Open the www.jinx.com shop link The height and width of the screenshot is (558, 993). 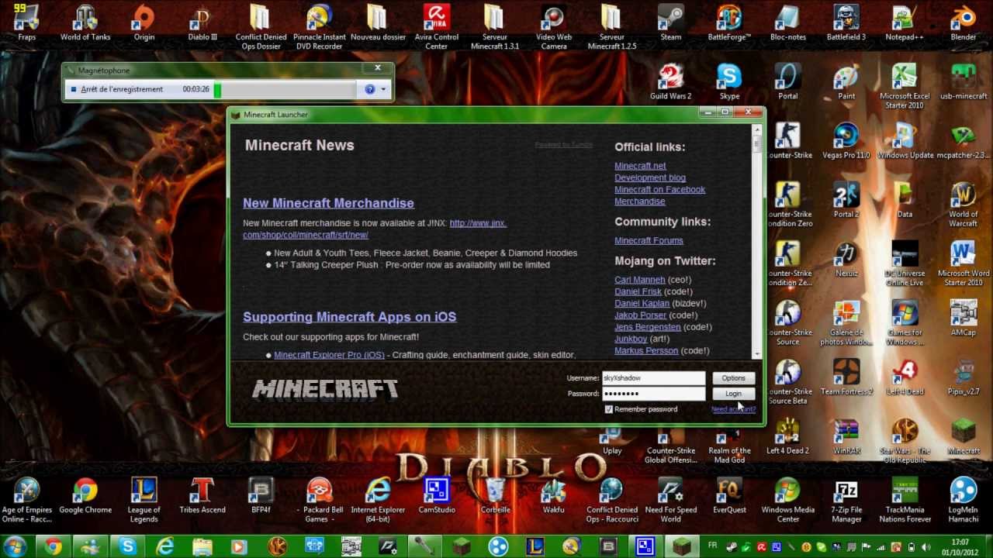(375, 229)
